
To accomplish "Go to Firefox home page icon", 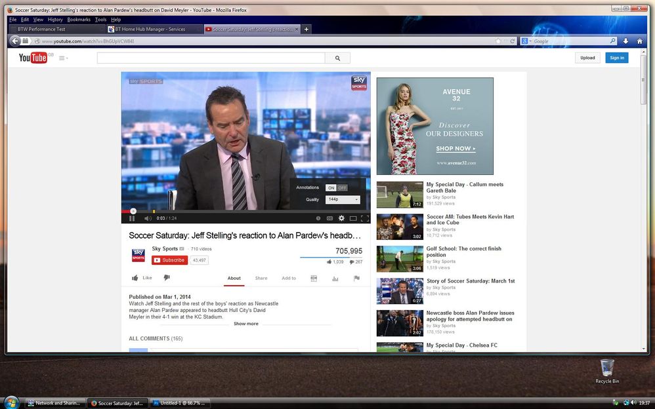I will tap(639, 41).
